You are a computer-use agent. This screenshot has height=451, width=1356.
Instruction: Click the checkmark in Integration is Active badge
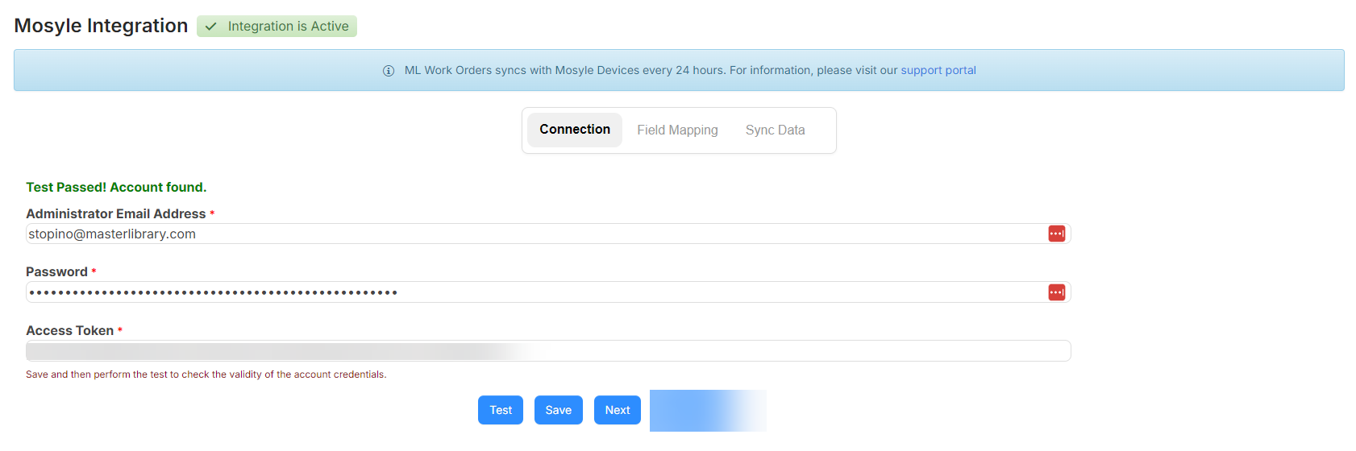click(210, 27)
